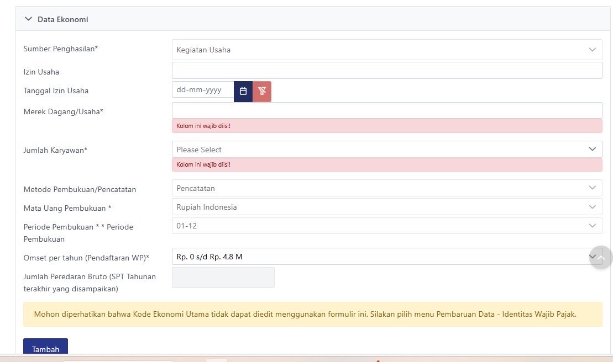Click the Mata Uang Pembukuan label
This screenshot has height=362, width=613.
(x=67, y=208)
